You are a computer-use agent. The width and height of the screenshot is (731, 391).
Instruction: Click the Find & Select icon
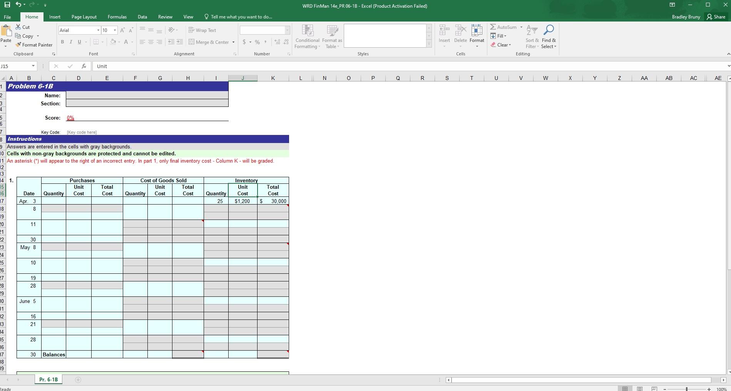coord(549,36)
